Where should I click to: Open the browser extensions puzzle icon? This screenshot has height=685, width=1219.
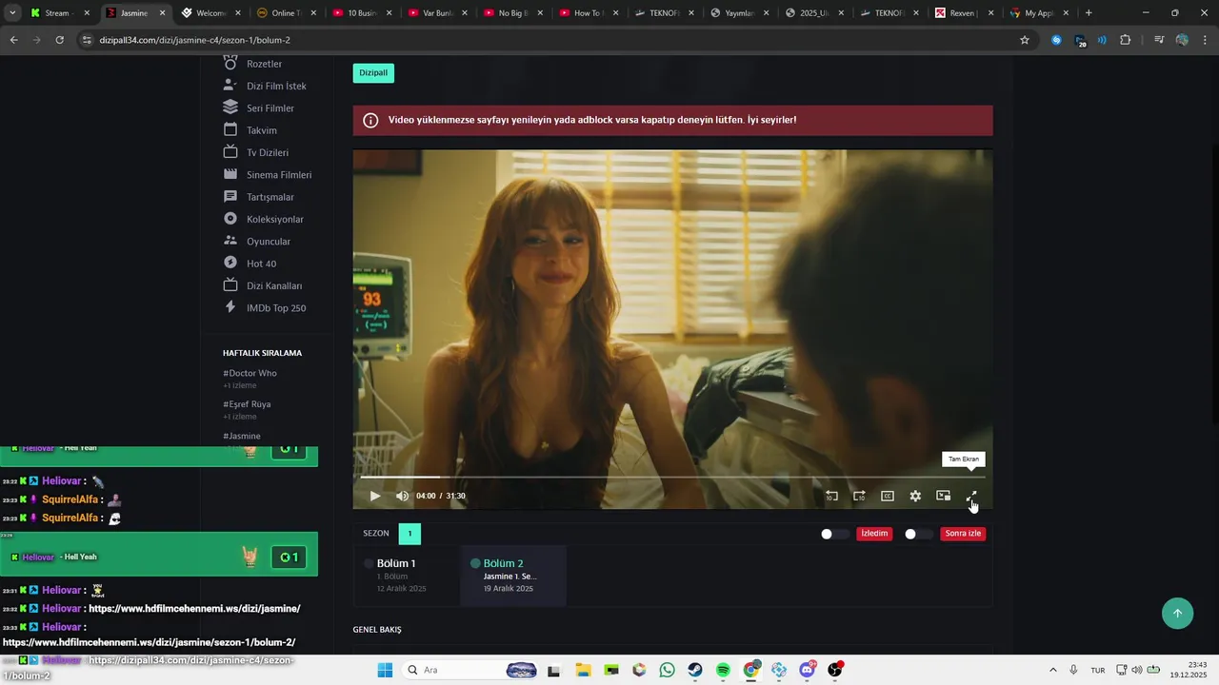tap(1126, 40)
